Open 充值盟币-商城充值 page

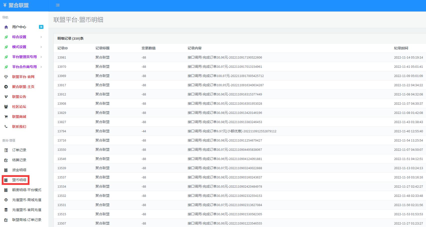tap(27, 200)
